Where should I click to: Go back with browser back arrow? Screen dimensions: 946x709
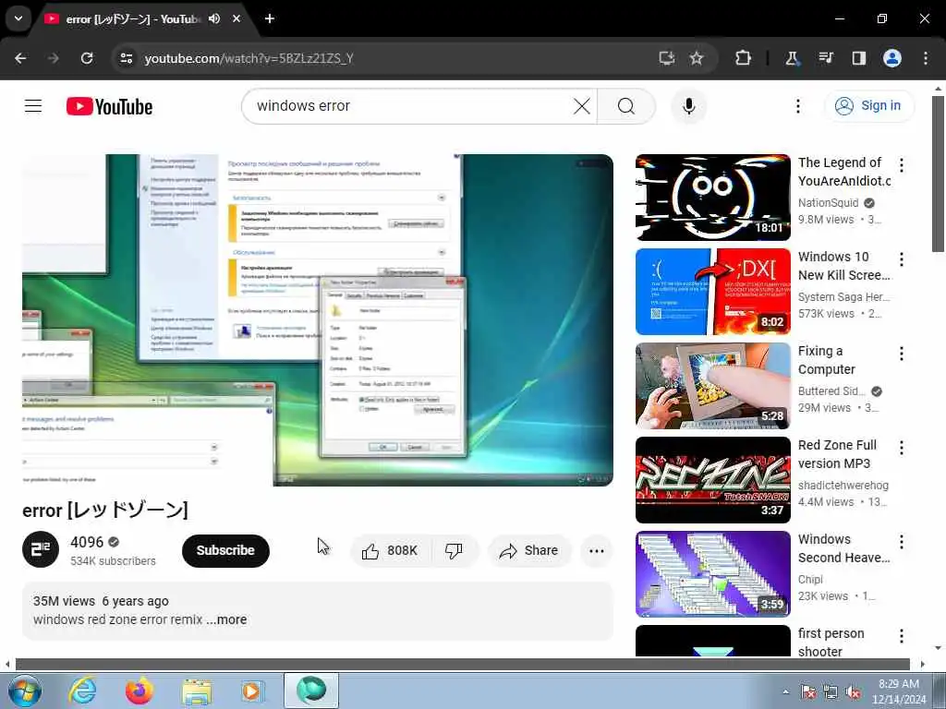click(x=20, y=58)
